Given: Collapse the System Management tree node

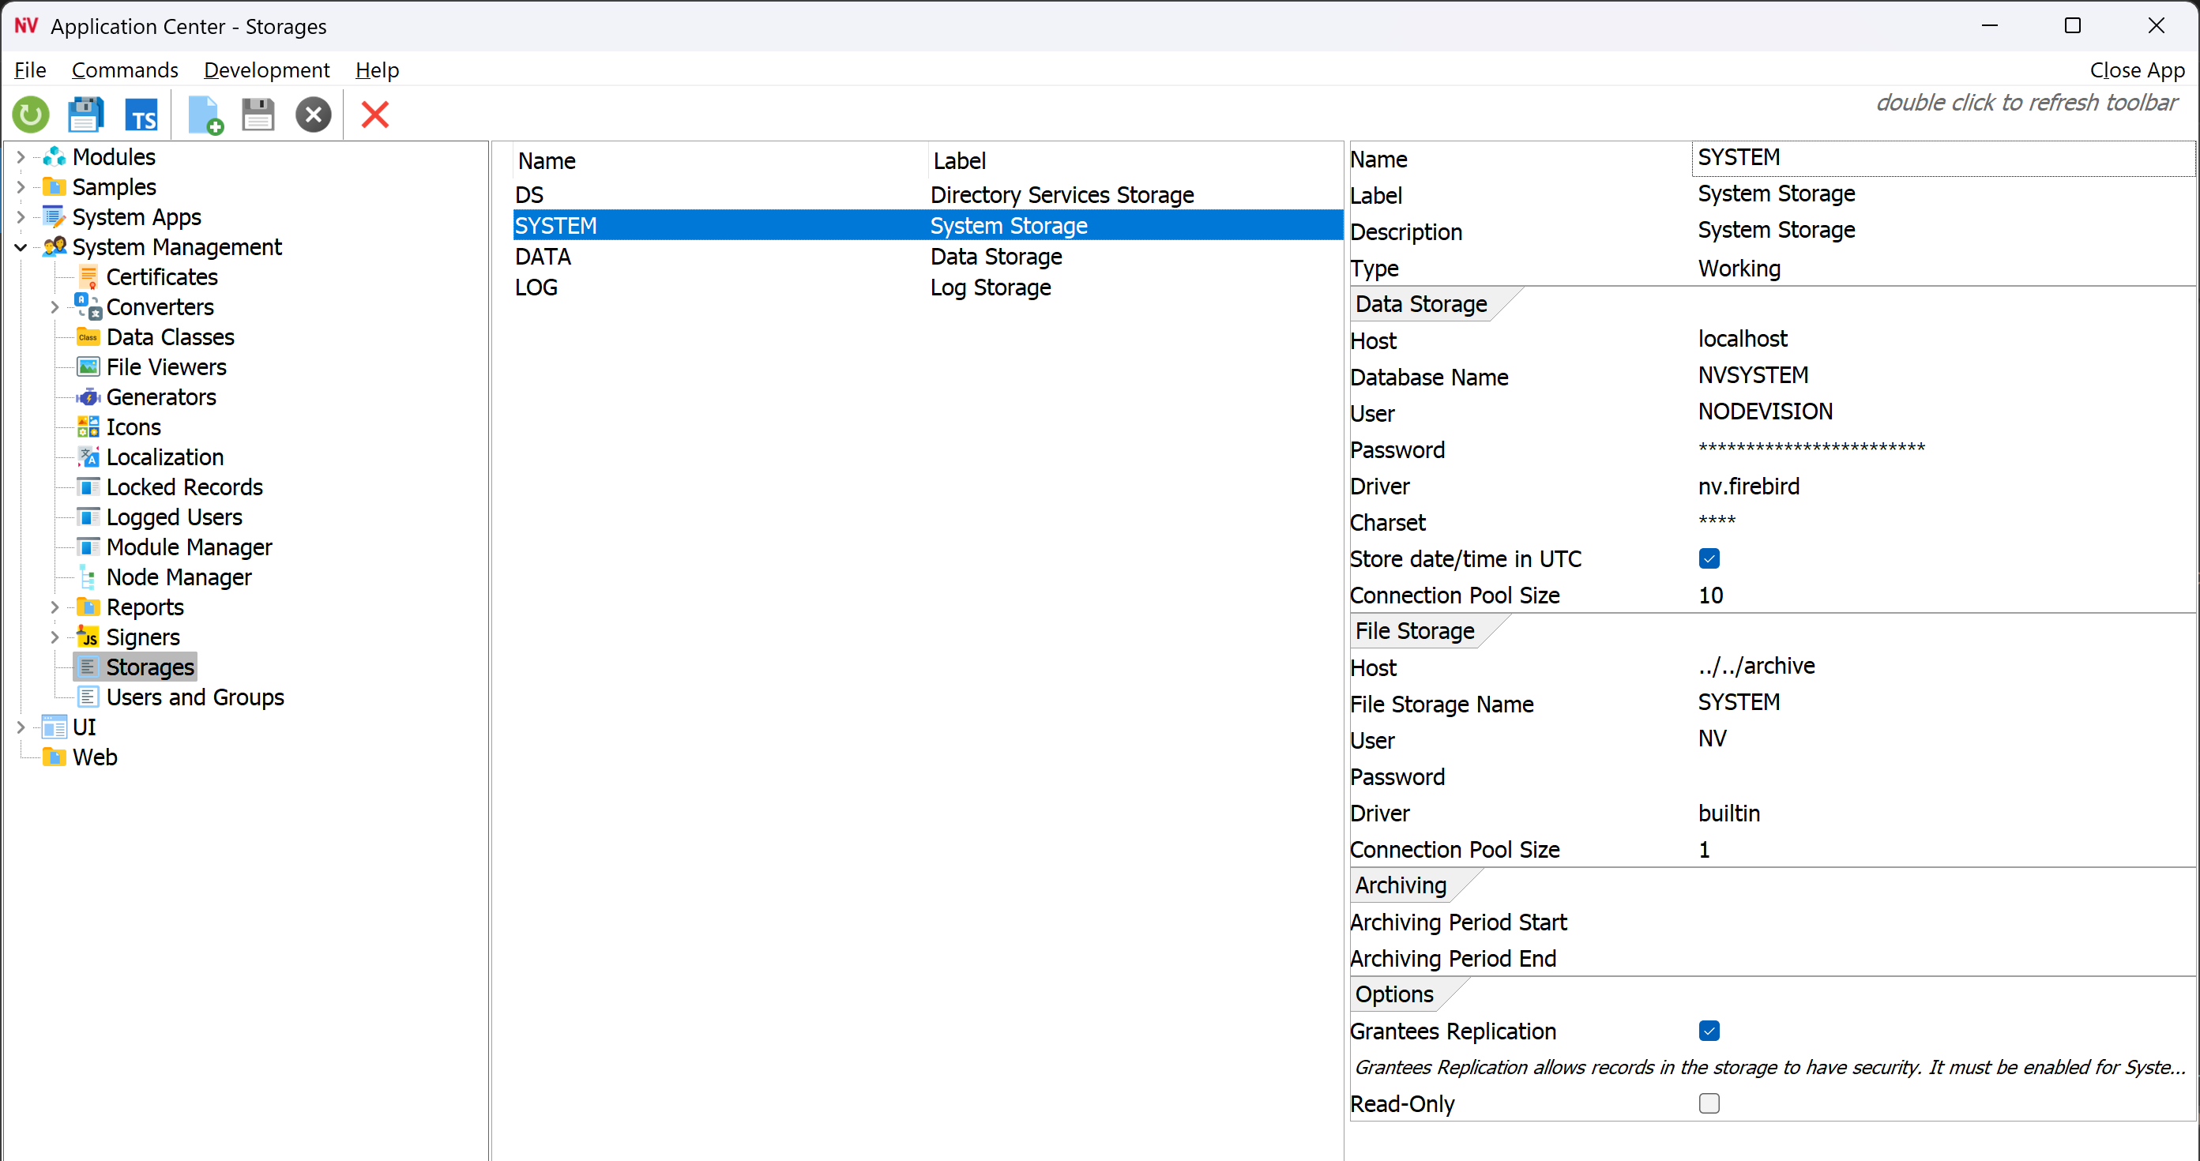Looking at the screenshot, I should coord(21,247).
